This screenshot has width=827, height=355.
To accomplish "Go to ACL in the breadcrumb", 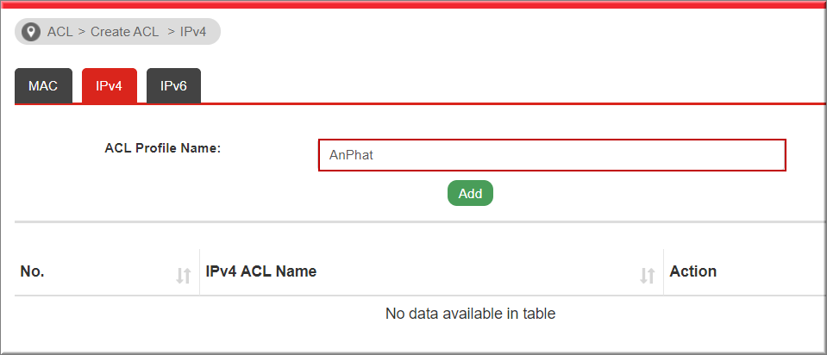I will click(x=60, y=32).
